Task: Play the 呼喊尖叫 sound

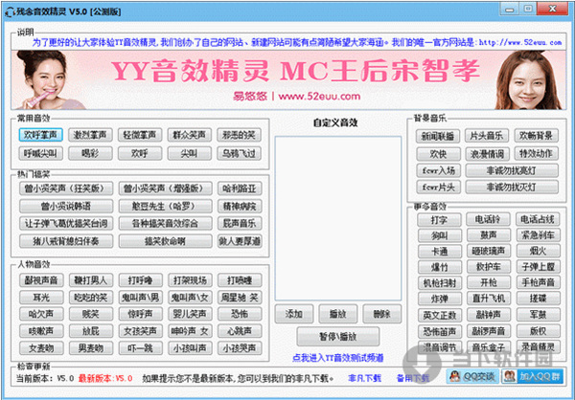Action: (x=40, y=153)
